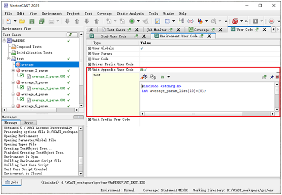Screen dimensions: 282x195
Task: Click the red (x) variables toolbar icon
Action: (x=191, y=21)
